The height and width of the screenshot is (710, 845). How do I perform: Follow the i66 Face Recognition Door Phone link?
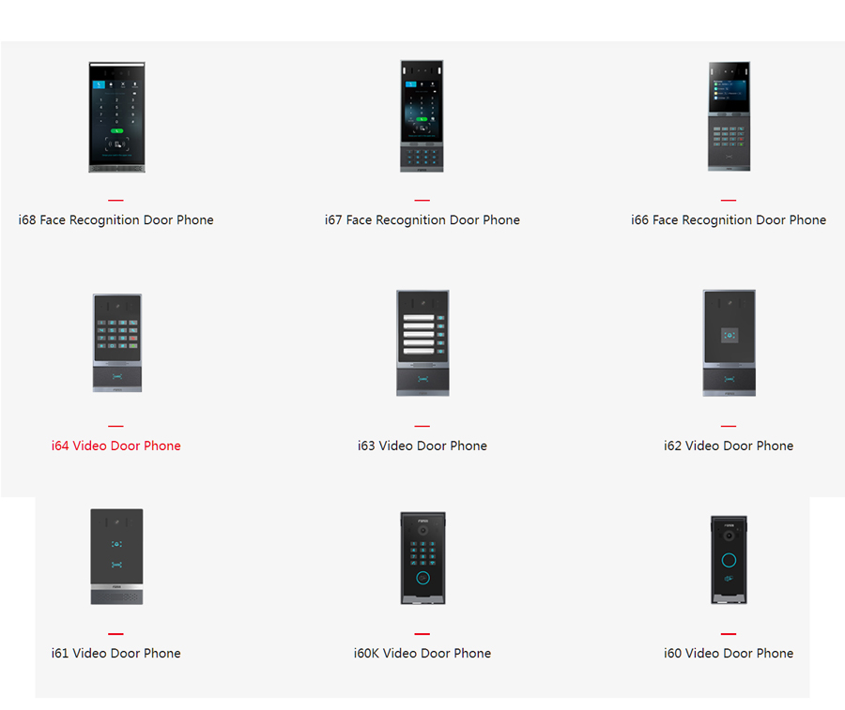[x=729, y=220]
